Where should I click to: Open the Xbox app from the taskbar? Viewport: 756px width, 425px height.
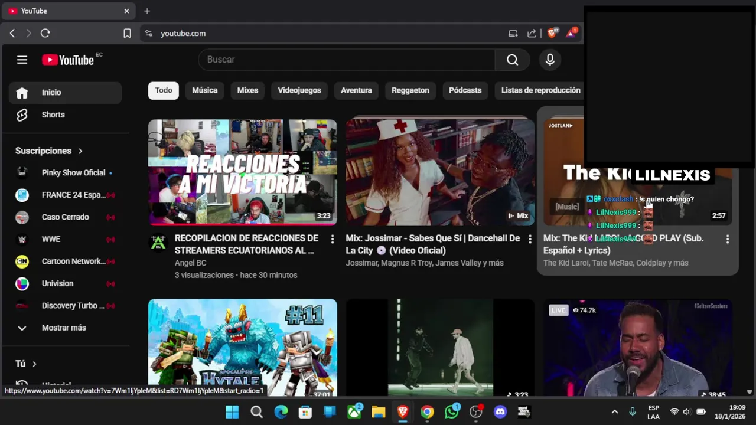pyautogui.click(x=354, y=411)
